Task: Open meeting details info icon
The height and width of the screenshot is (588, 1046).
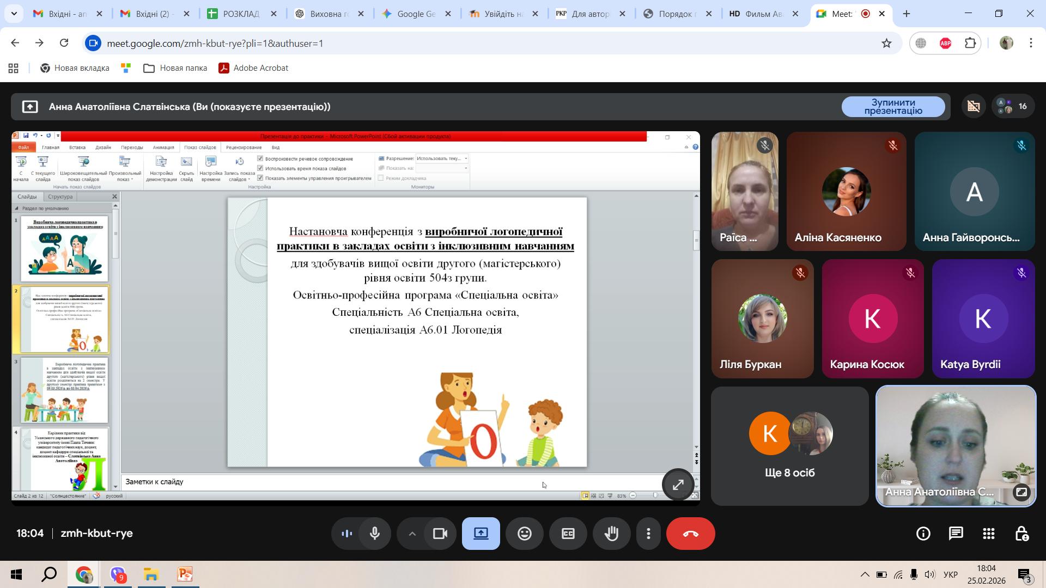Action: tap(923, 534)
